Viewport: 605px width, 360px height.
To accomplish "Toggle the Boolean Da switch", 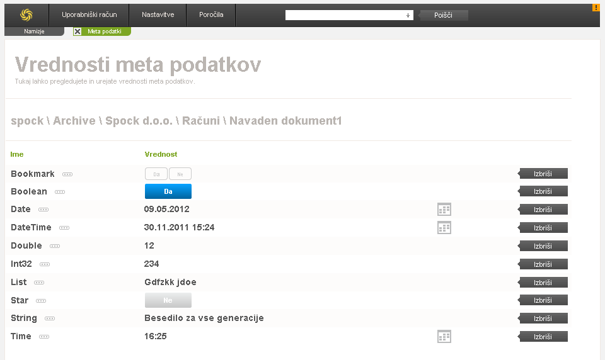I will point(168,191).
